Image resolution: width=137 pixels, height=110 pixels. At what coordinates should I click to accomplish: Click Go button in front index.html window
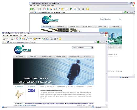[99, 42]
